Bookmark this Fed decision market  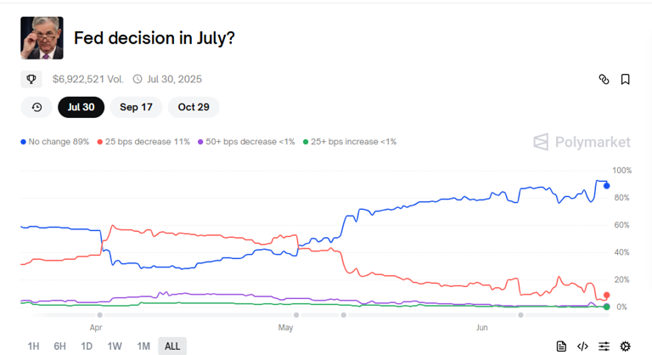(625, 79)
